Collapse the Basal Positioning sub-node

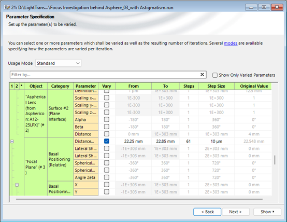click(x=17, y=185)
